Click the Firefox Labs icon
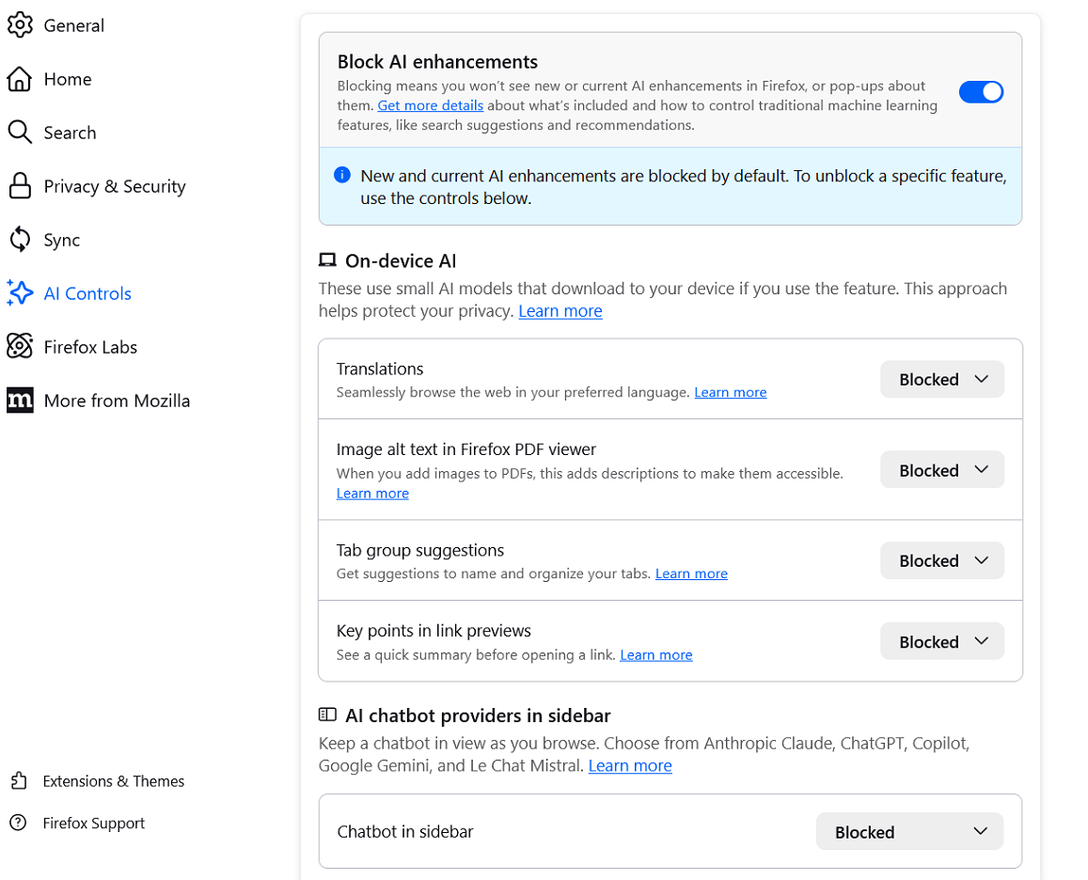 [20, 347]
